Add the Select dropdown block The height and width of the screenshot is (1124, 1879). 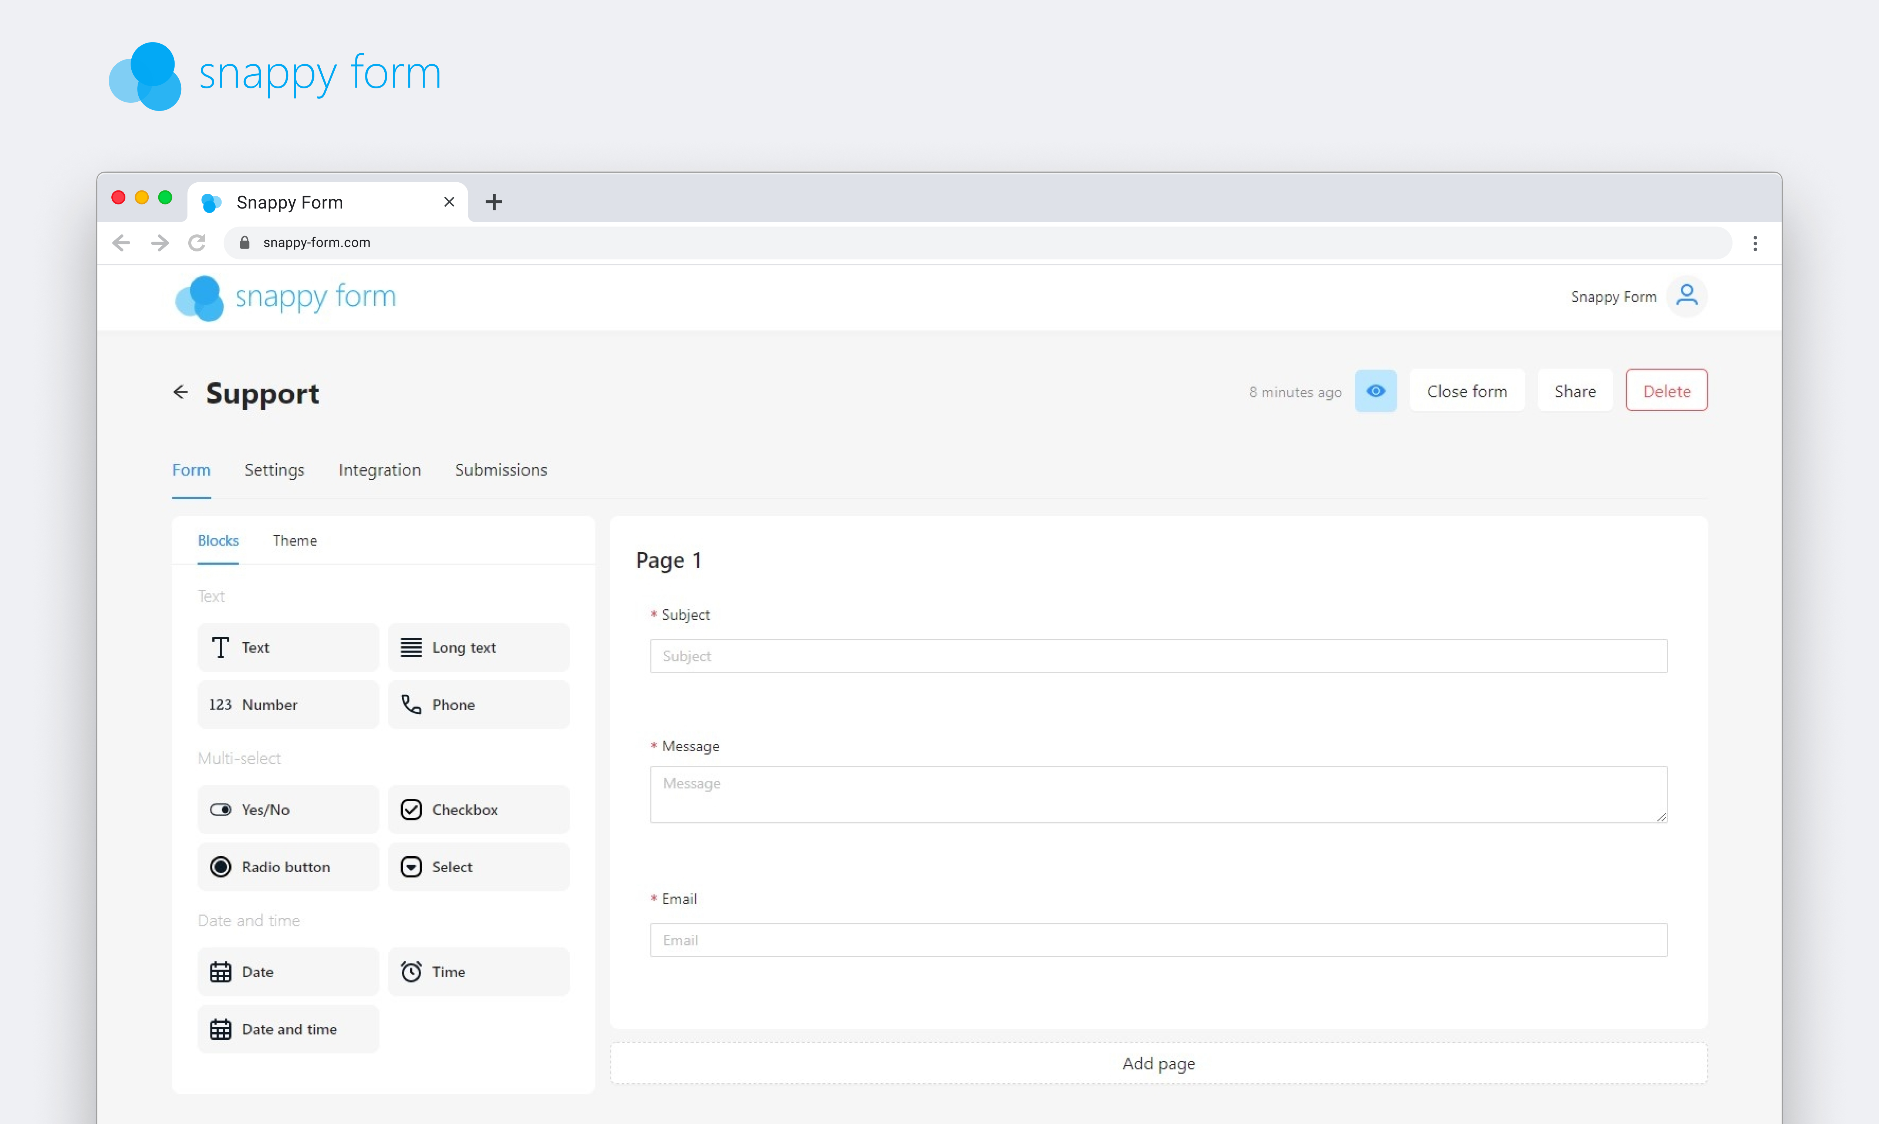478,867
